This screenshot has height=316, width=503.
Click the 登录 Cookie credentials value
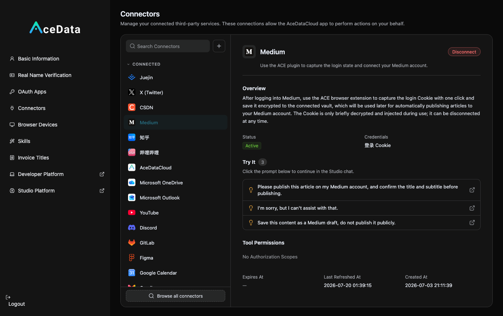[x=378, y=145]
